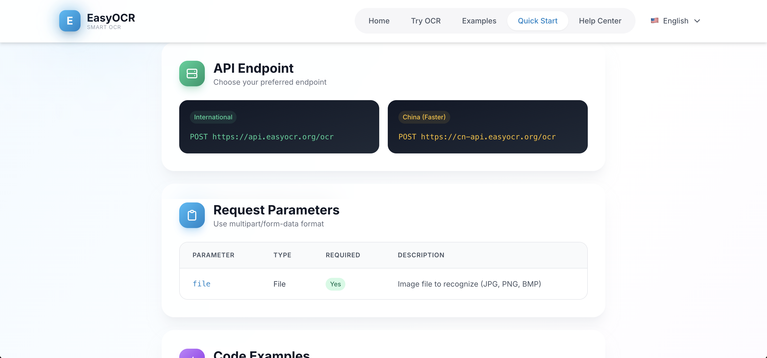Click the purple Code Examples icon

pos(192,354)
